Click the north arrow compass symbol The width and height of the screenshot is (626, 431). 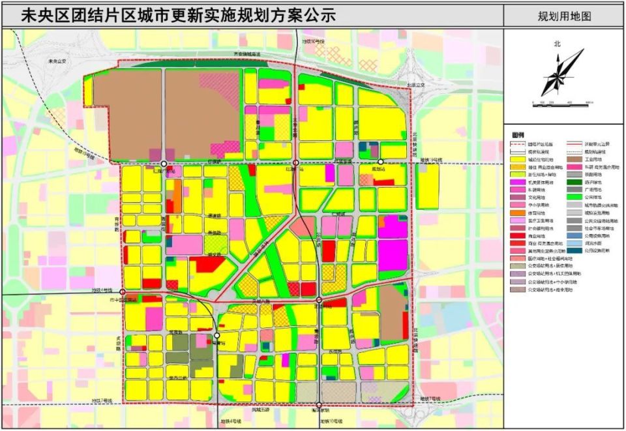pyautogui.click(x=562, y=73)
